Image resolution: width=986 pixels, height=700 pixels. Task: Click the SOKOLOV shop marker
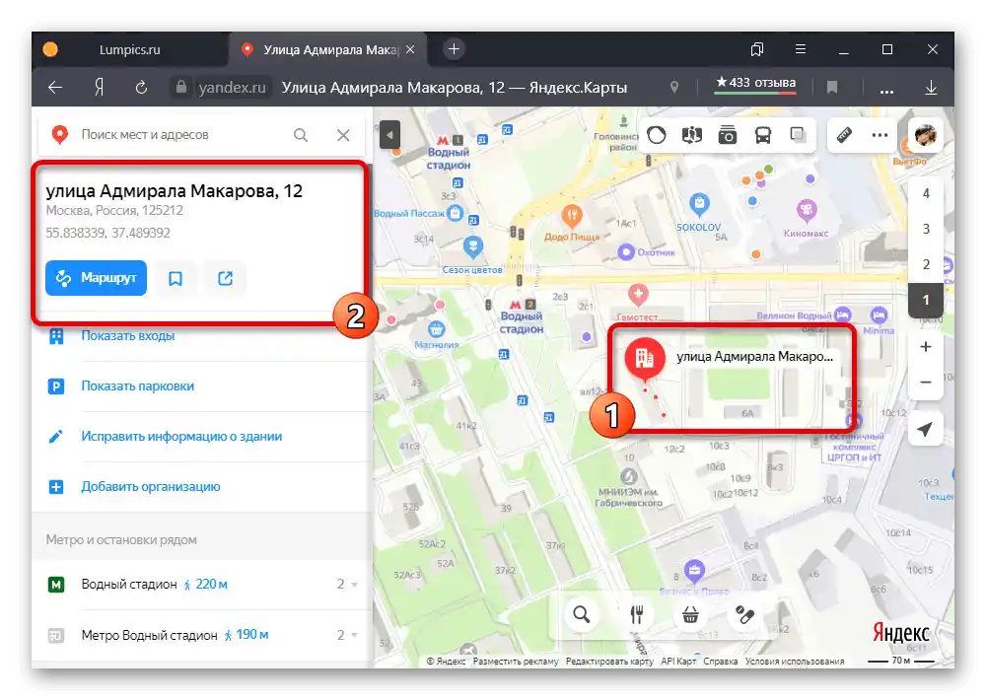699,204
